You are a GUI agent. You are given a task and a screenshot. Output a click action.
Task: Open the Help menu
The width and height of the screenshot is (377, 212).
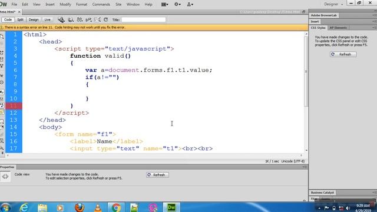(148, 4)
